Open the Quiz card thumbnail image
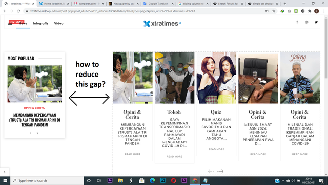Screen dimensions: 328x185 [216, 78]
